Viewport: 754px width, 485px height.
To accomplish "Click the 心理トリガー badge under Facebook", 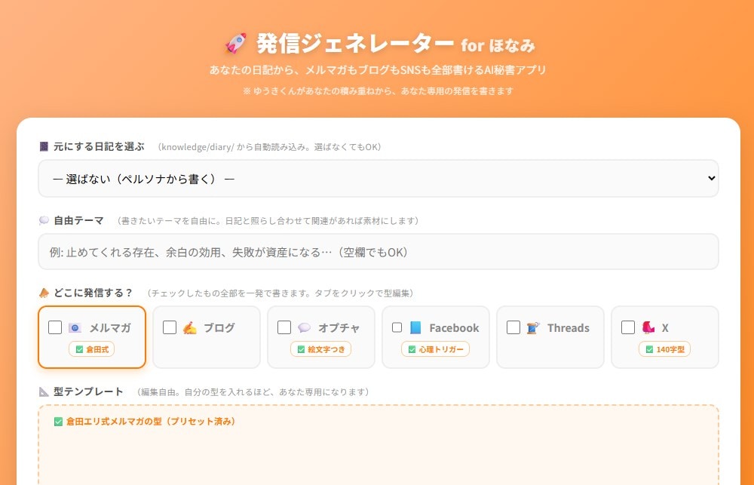I will 435,349.
